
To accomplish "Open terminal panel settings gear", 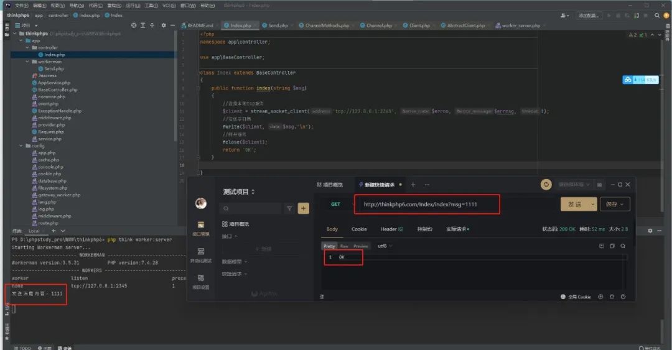I will pos(650,231).
